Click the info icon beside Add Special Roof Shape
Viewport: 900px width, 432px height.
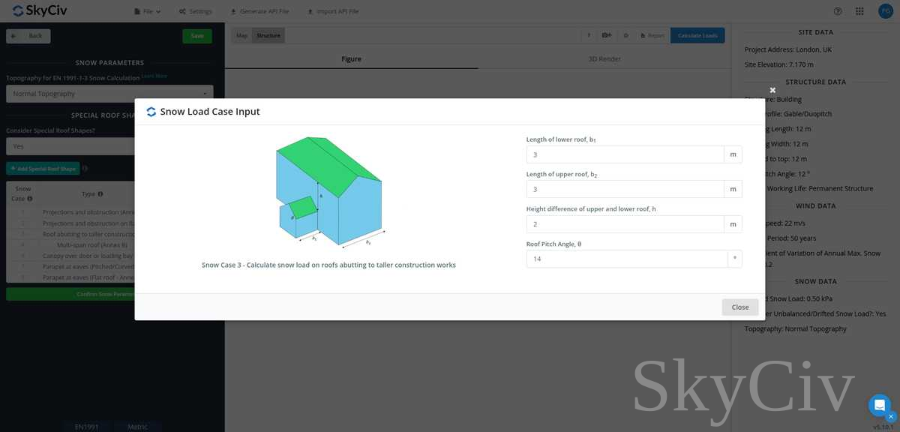pyautogui.click(x=85, y=169)
